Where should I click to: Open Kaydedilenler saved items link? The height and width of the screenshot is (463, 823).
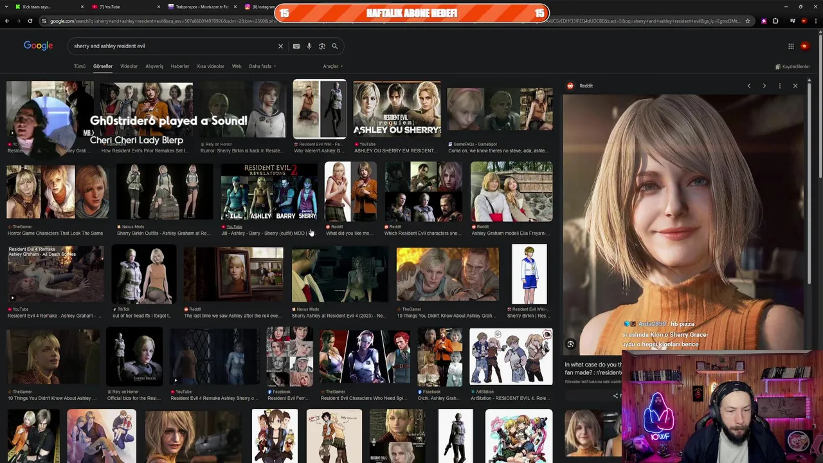pyautogui.click(x=793, y=66)
